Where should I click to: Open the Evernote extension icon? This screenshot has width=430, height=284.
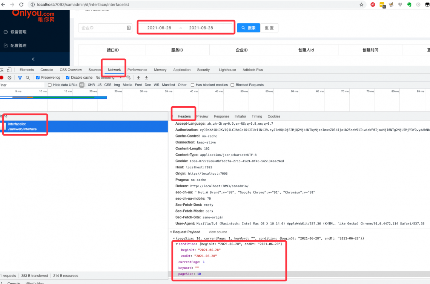(409, 5)
